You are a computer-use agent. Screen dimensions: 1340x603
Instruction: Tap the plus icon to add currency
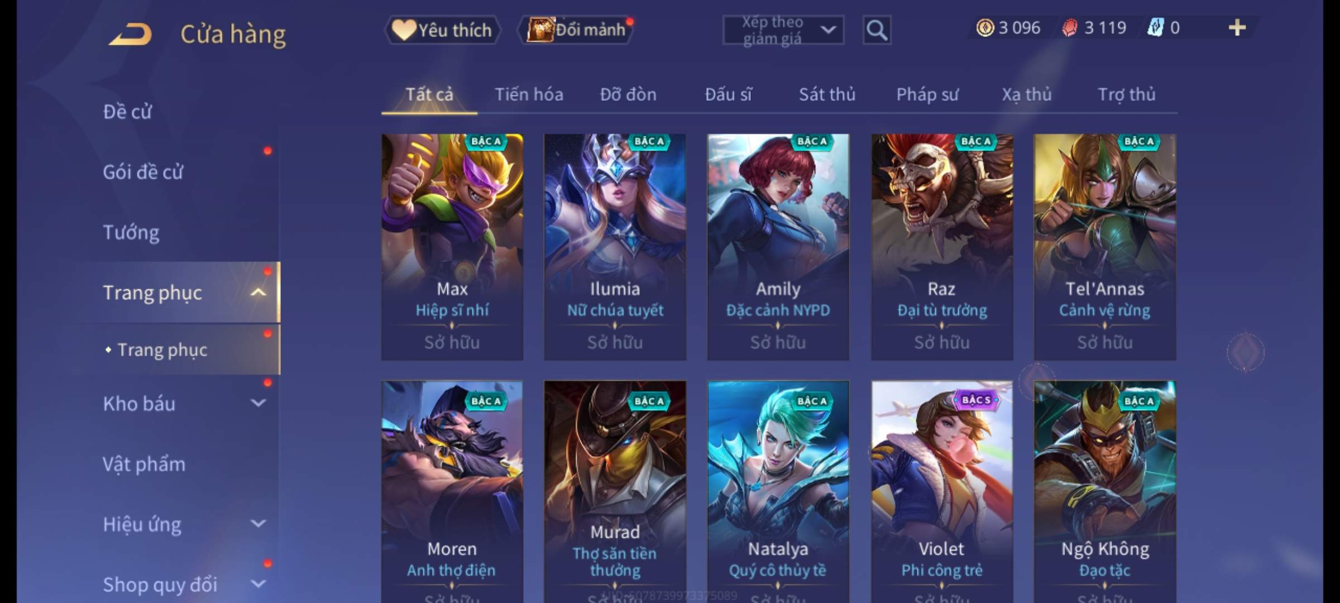click(x=1237, y=27)
